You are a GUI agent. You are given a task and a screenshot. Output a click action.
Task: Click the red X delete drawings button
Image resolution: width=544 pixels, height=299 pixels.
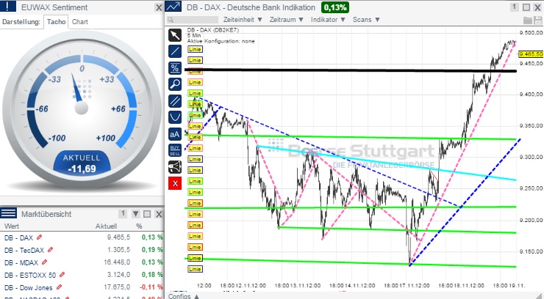[175, 183]
